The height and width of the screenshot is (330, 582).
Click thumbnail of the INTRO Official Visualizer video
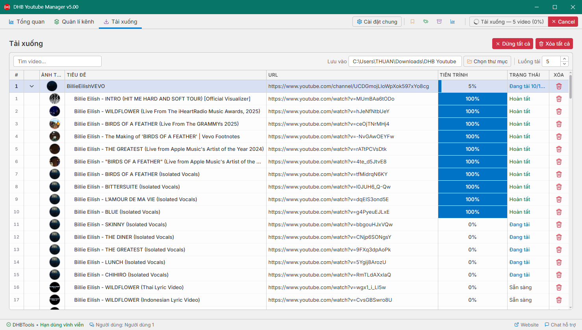(x=55, y=99)
